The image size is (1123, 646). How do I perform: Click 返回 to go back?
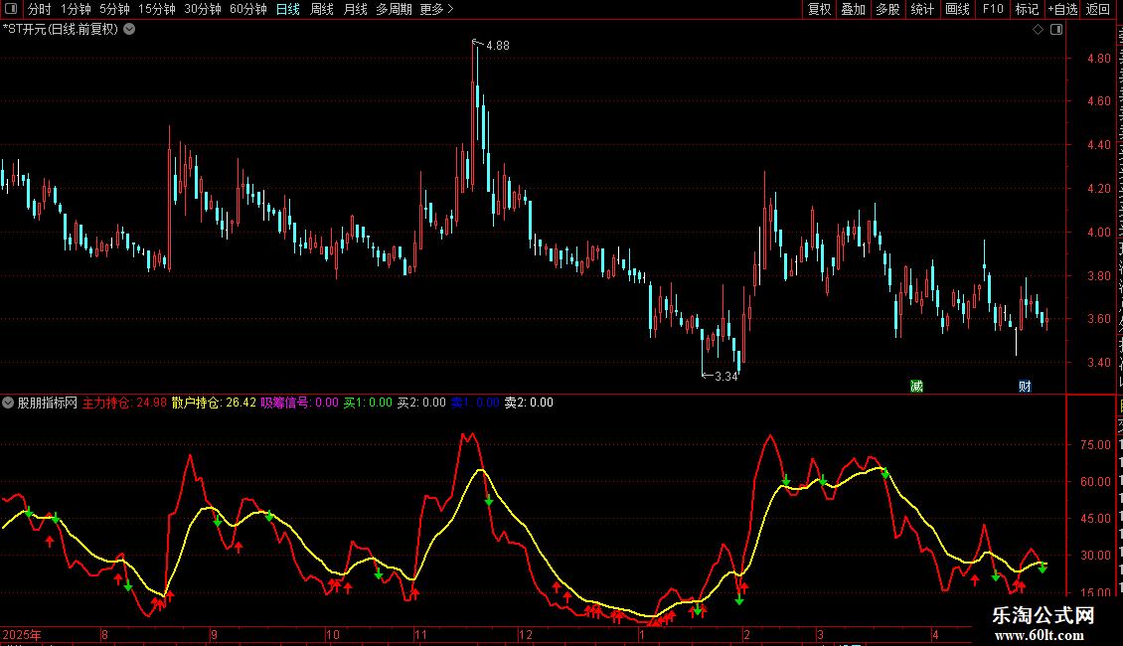coord(1098,9)
